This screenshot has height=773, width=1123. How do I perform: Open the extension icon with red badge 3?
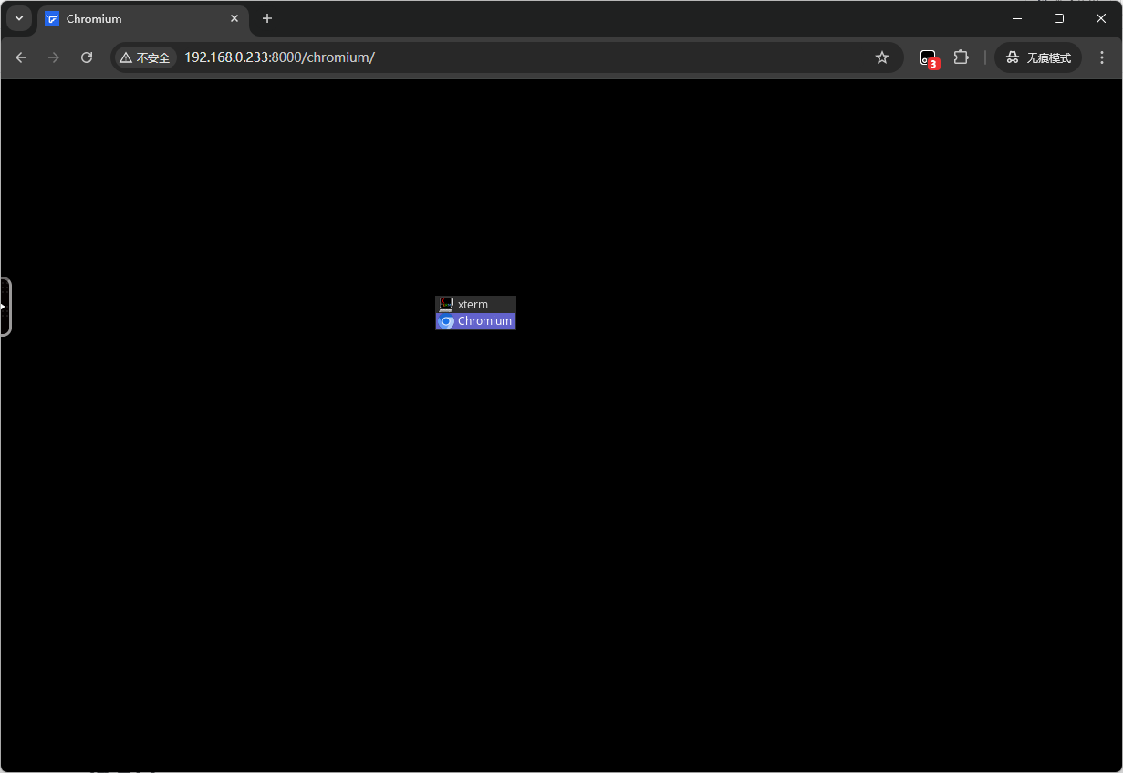(928, 57)
